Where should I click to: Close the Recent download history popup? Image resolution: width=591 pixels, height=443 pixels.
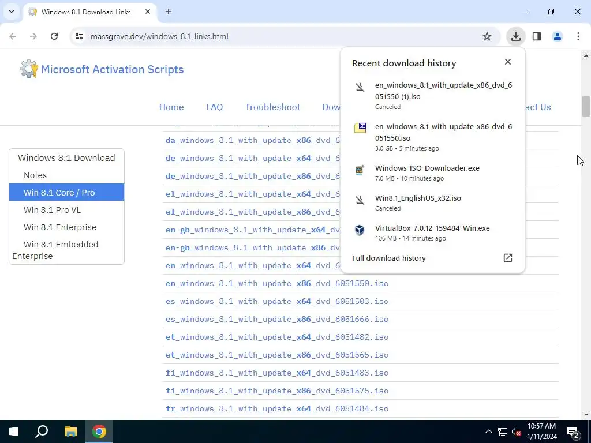[508, 62]
